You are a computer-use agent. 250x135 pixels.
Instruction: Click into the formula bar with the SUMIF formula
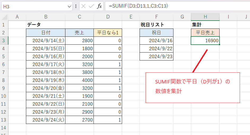click(x=177, y=6)
